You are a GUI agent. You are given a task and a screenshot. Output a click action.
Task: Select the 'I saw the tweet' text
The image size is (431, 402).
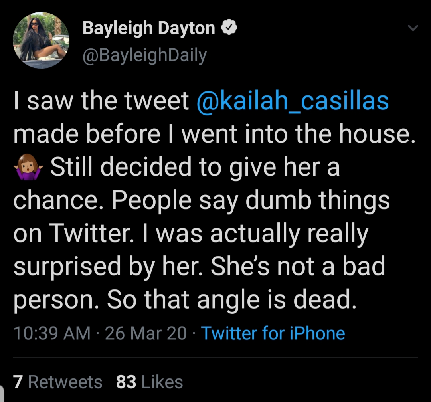tap(101, 100)
